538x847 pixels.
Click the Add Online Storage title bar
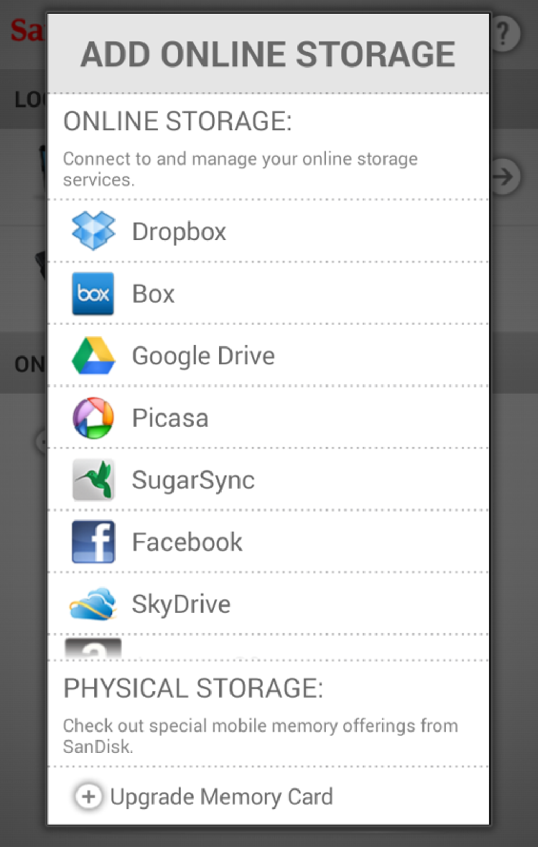point(268,54)
